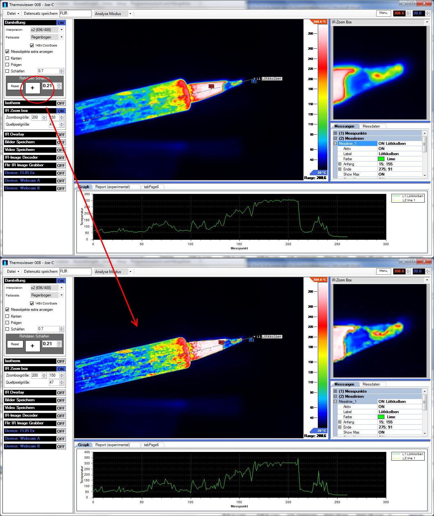
Task: Click the Thermoviewer app icon in the upper title bar
Action: [5, 5]
